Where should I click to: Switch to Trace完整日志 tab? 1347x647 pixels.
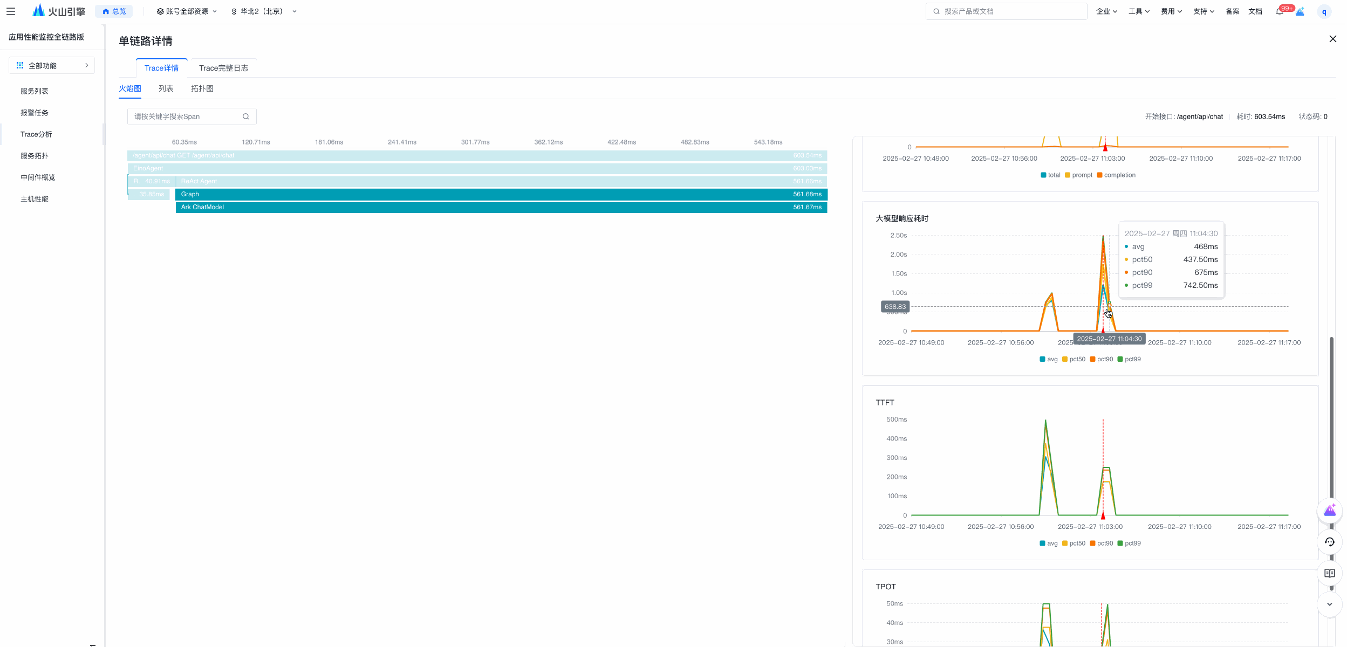tap(223, 68)
